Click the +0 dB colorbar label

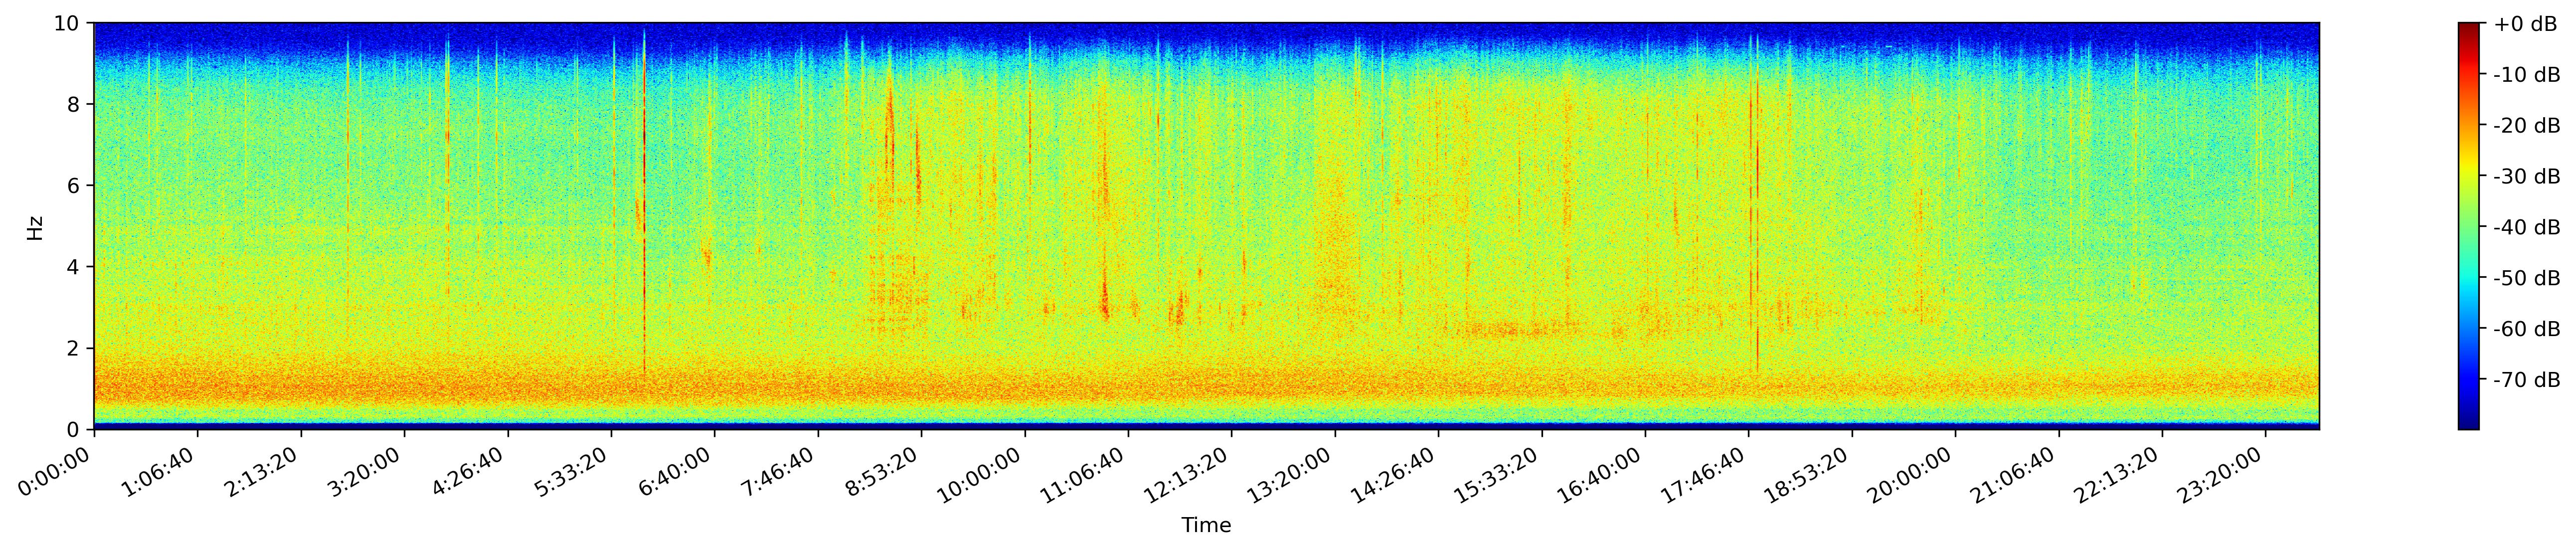[2526, 24]
